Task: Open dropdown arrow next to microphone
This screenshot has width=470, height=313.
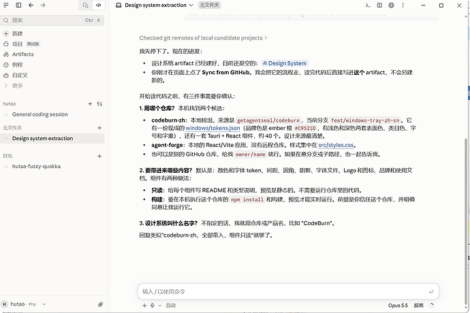Action: (160, 306)
